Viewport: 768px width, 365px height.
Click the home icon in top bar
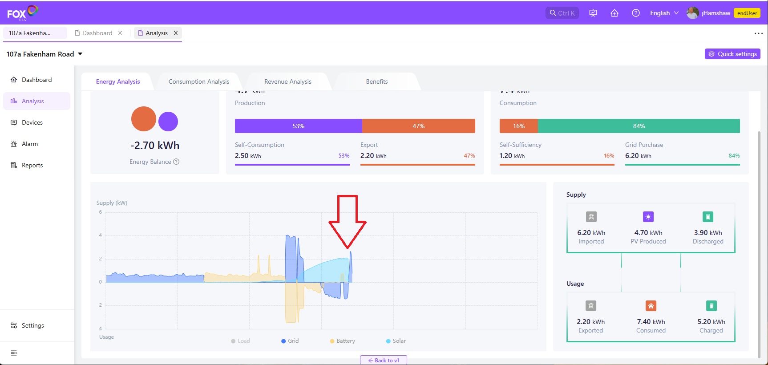click(614, 13)
